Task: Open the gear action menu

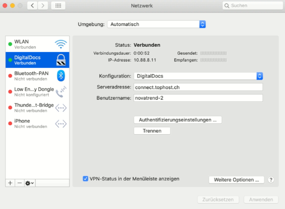Action: pos(30,183)
